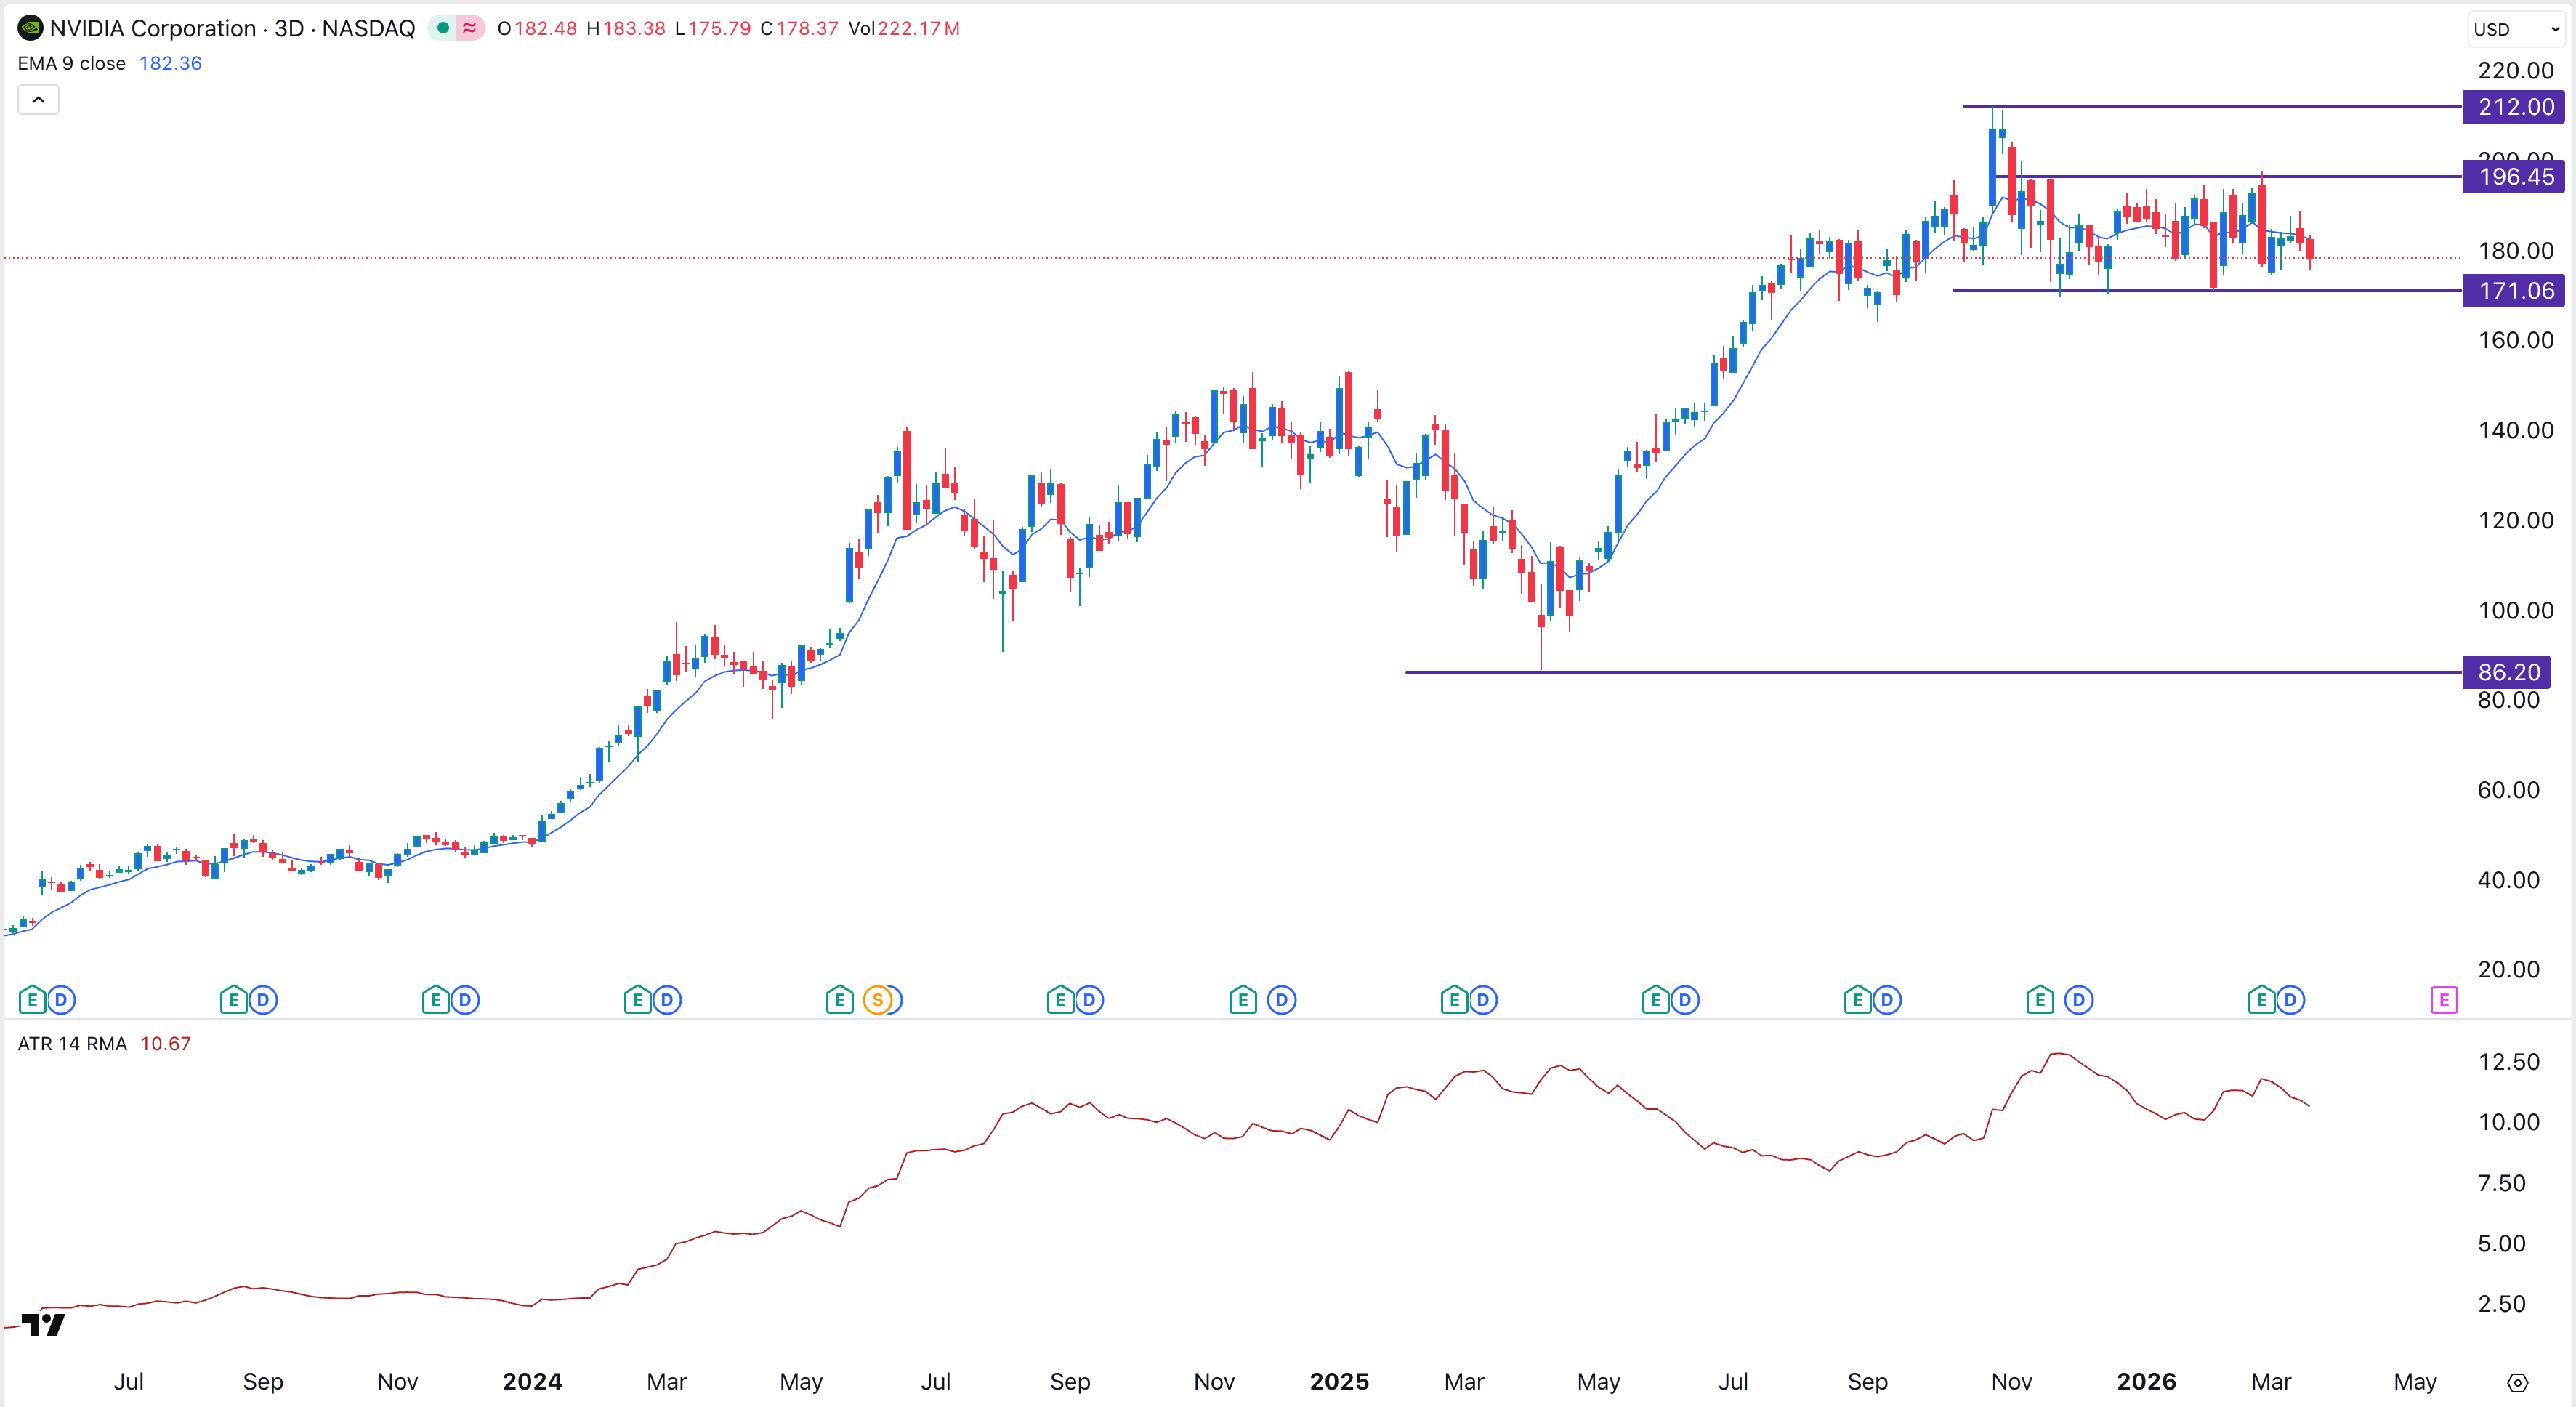Viewport: 2576px width, 1407px height.
Task: Select the NVIDIA Corporation symbol title
Action: (152, 28)
